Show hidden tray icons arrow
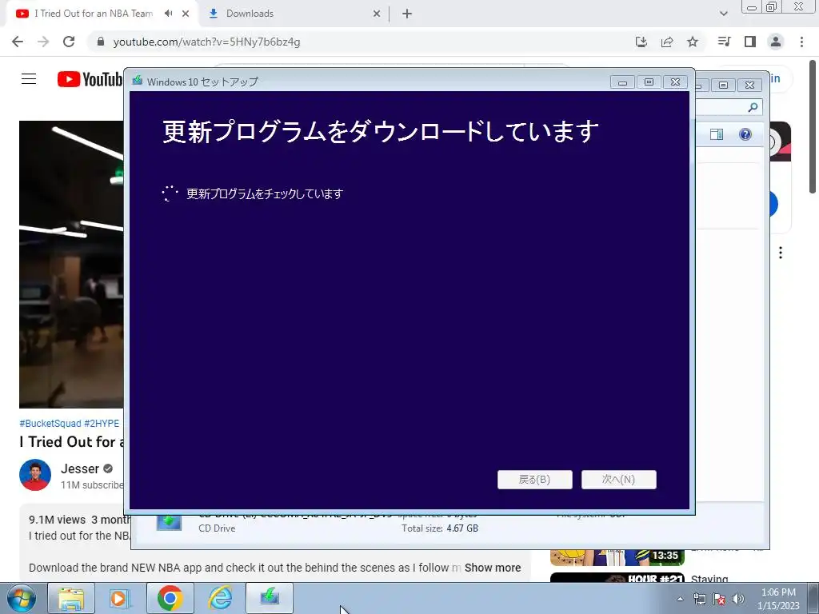The image size is (819, 614). coord(680,599)
